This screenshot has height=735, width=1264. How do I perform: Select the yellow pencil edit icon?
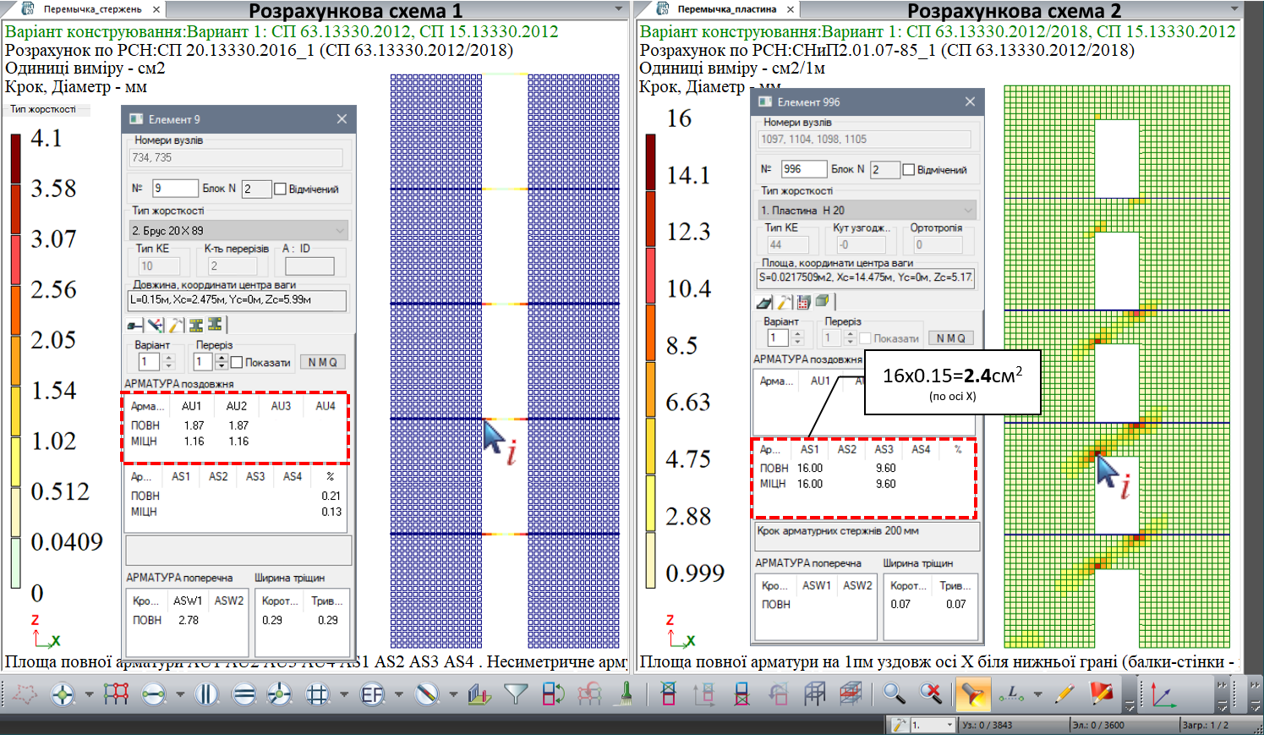coord(1064,694)
